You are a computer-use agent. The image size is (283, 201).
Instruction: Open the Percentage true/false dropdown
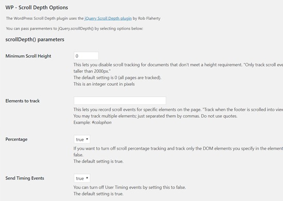82,139
